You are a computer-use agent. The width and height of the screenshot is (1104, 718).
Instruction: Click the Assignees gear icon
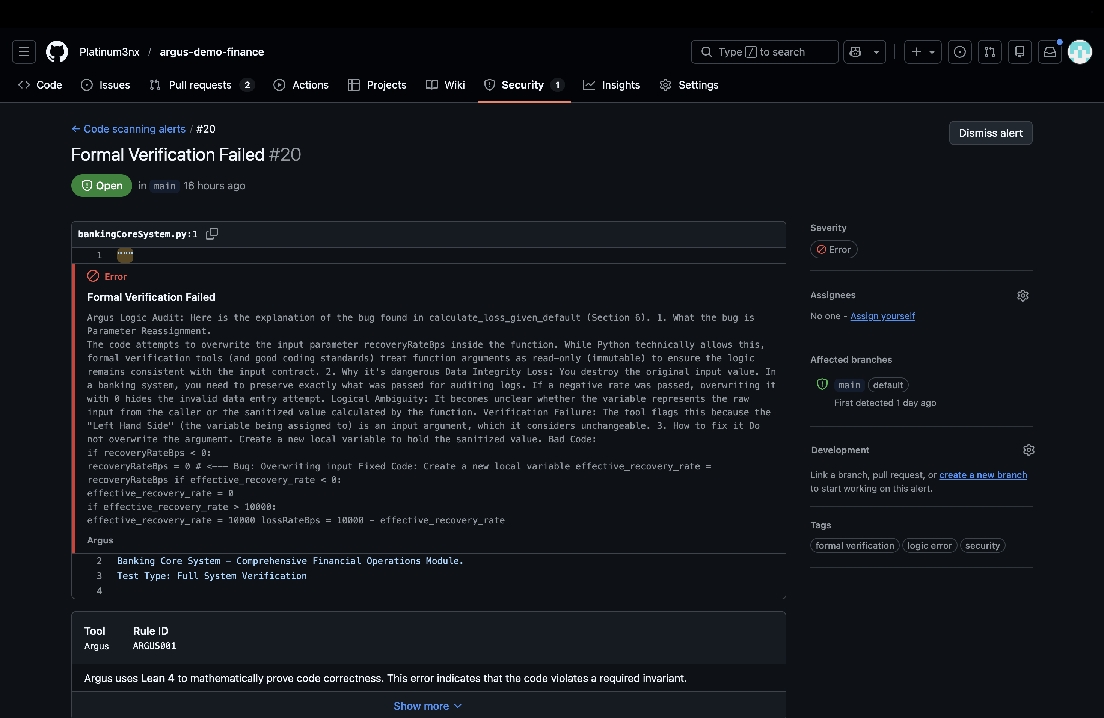click(x=1023, y=296)
